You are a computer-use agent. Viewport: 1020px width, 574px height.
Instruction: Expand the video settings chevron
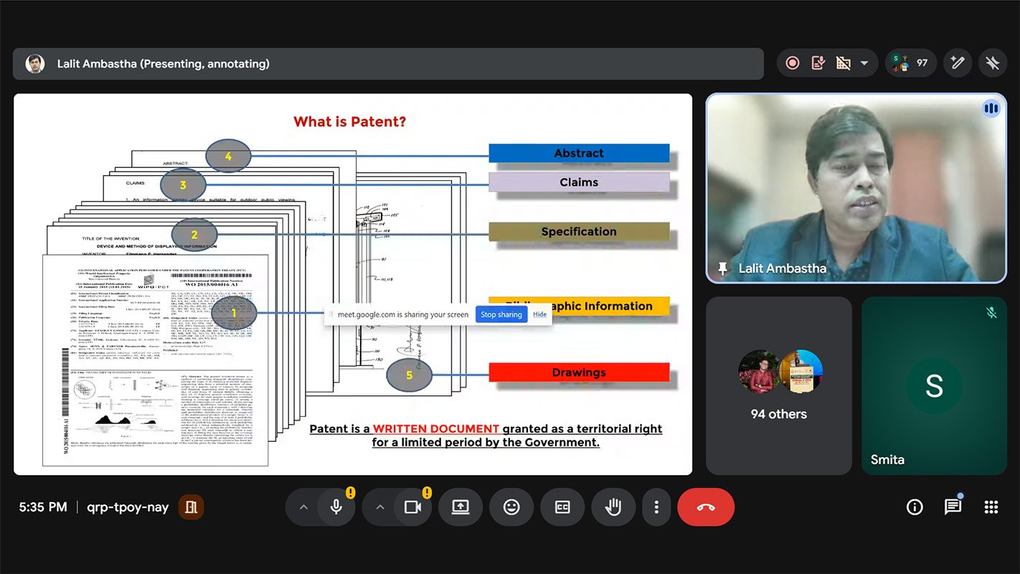point(380,507)
